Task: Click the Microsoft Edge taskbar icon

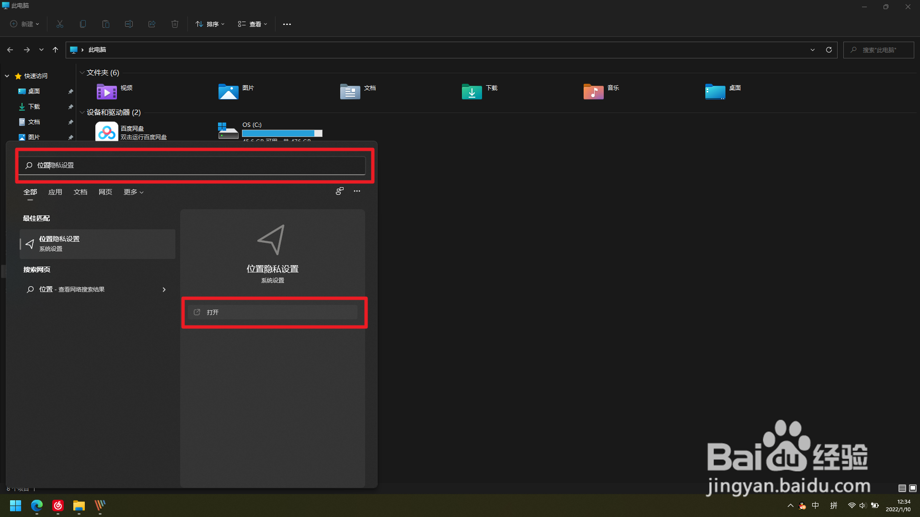Action: click(x=37, y=506)
